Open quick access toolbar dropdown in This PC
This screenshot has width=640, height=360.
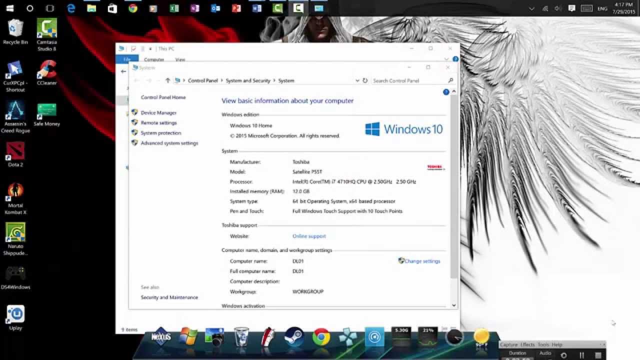tap(150, 49)
